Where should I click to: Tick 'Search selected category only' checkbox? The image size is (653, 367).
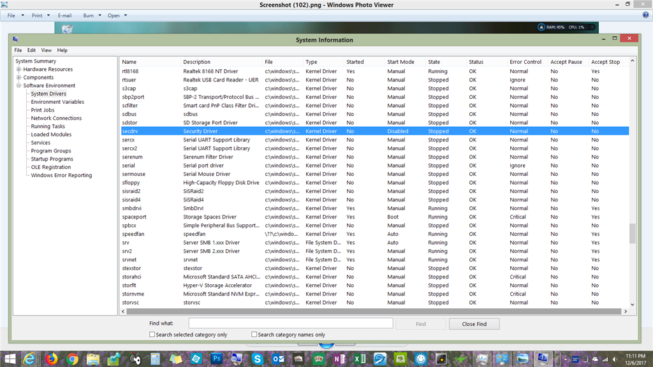pyautogui.click(x=152, y=335)
